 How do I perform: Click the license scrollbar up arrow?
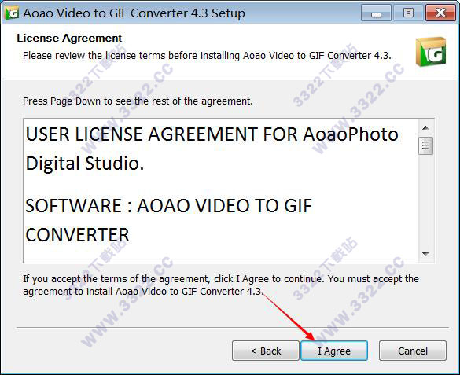(x=425, y=128)
